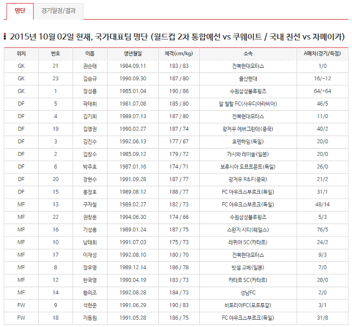352x327 pixels.
Task: Select player name 김창수
Action: pos(90,154)
